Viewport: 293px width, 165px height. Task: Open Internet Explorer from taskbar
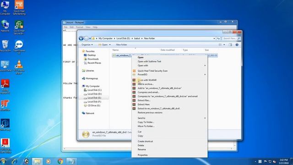(x=15, y=161)
